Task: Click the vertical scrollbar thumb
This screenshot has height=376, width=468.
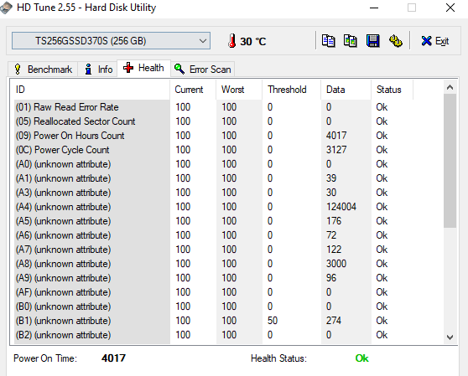Action: 450,161
